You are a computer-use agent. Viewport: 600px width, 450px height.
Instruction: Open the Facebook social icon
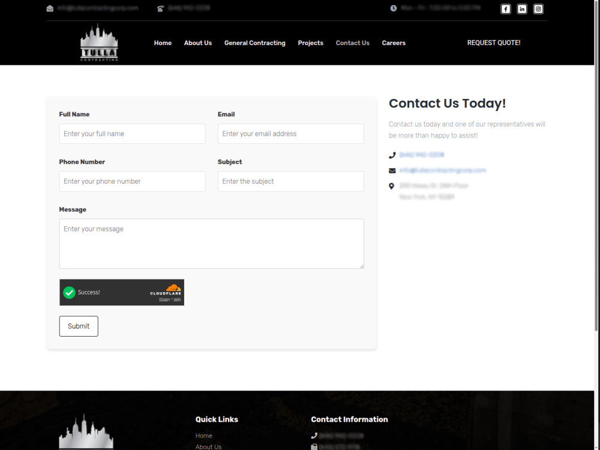tap(505, 9)
